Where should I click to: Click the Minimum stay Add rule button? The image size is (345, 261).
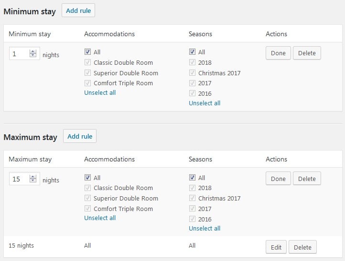coord(78,10)
